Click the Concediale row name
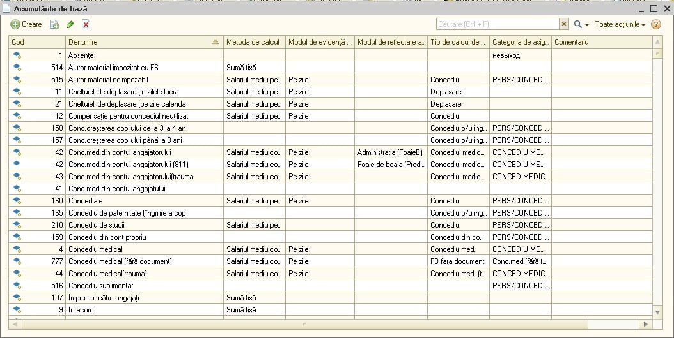The image size is (674, 338). [x=85, y=201]
